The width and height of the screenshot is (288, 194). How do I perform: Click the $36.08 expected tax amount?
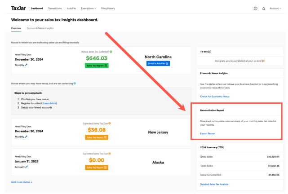[x=97, y=130]
